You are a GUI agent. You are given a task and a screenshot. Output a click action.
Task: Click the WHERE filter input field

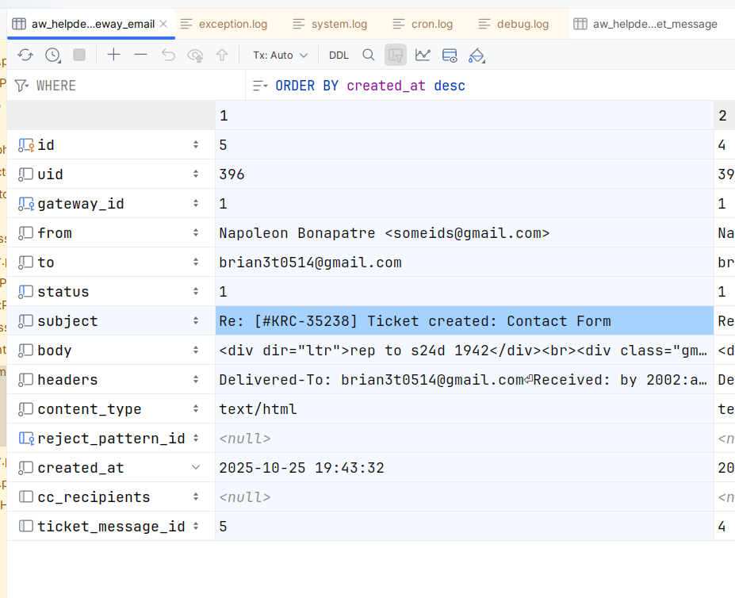(x=135, y=86)
